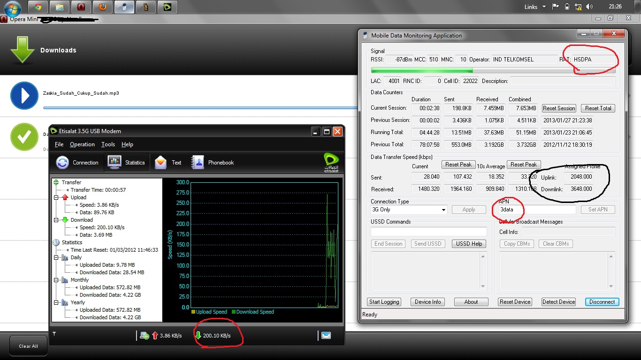Image resolution: width=641 pixels, height=360 pixels.
Task: Switch to the Statistics tab
Action: tap(127, 163)
